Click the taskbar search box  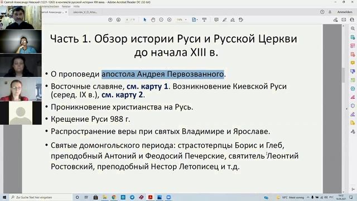click(41, 197)
